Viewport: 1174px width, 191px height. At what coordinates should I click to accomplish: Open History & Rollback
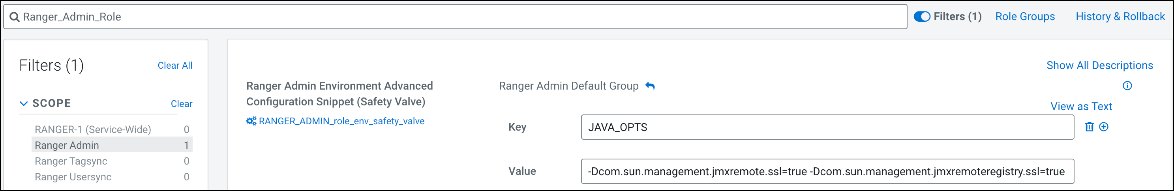point(1120,17)
